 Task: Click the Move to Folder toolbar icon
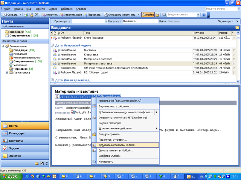(31, 15)
